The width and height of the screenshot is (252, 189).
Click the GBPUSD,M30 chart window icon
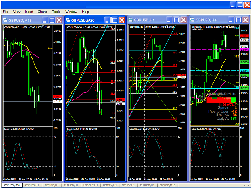(x=68, y=20)
